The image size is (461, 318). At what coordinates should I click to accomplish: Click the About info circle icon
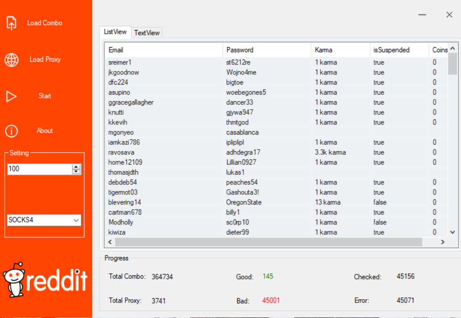pyautogui.click(x=11, y=131)
